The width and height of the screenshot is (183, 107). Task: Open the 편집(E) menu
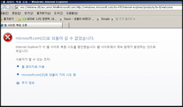(16, 13)
